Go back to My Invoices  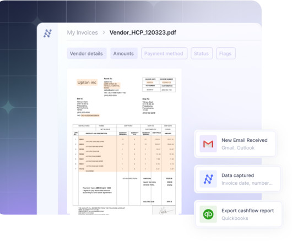click(82, 32)
